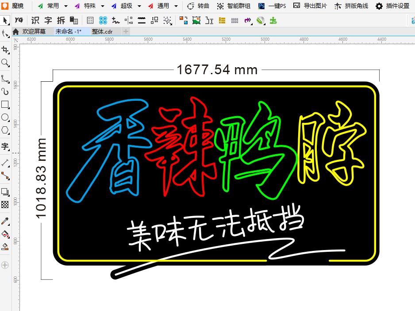Click the purple arrow icon
415x311 pixels.
pyautogui.click(x=248, y=20)
